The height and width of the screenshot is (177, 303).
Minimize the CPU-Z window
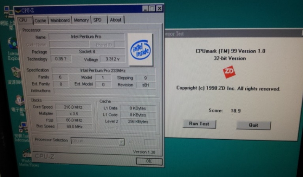pyautogui.click(x=145, y=9)
